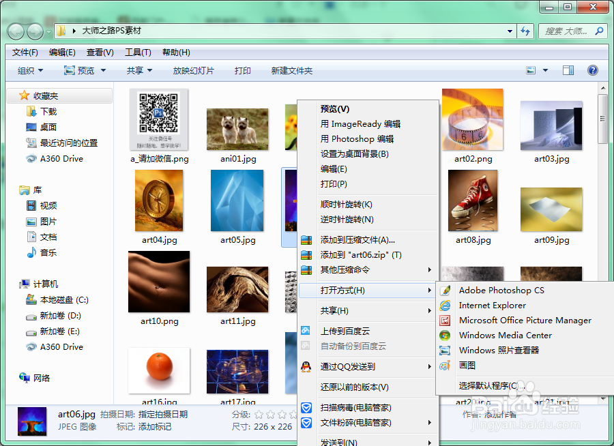Click the change view icon

tap(531, 70)
